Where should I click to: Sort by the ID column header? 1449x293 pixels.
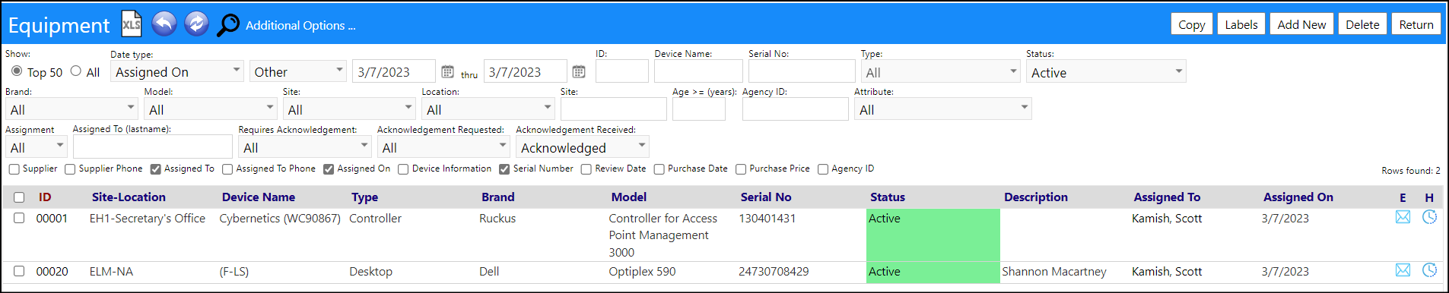(x=45, y=197)
